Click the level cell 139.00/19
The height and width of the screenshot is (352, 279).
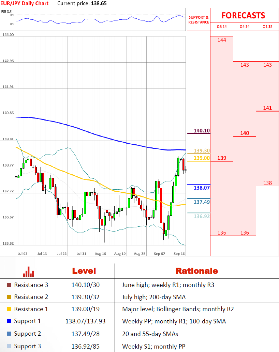[86, 309]
